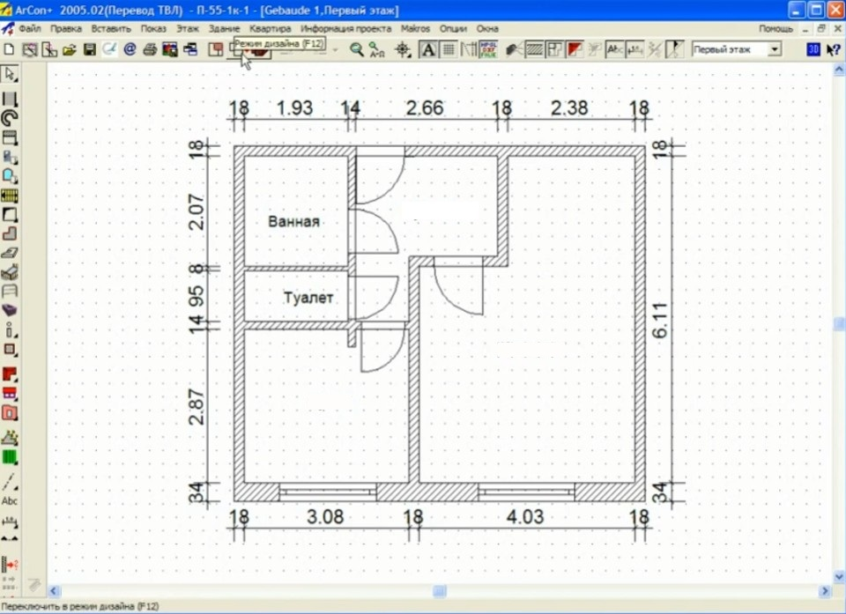Toggle the hatching display button

coord(535,50)
